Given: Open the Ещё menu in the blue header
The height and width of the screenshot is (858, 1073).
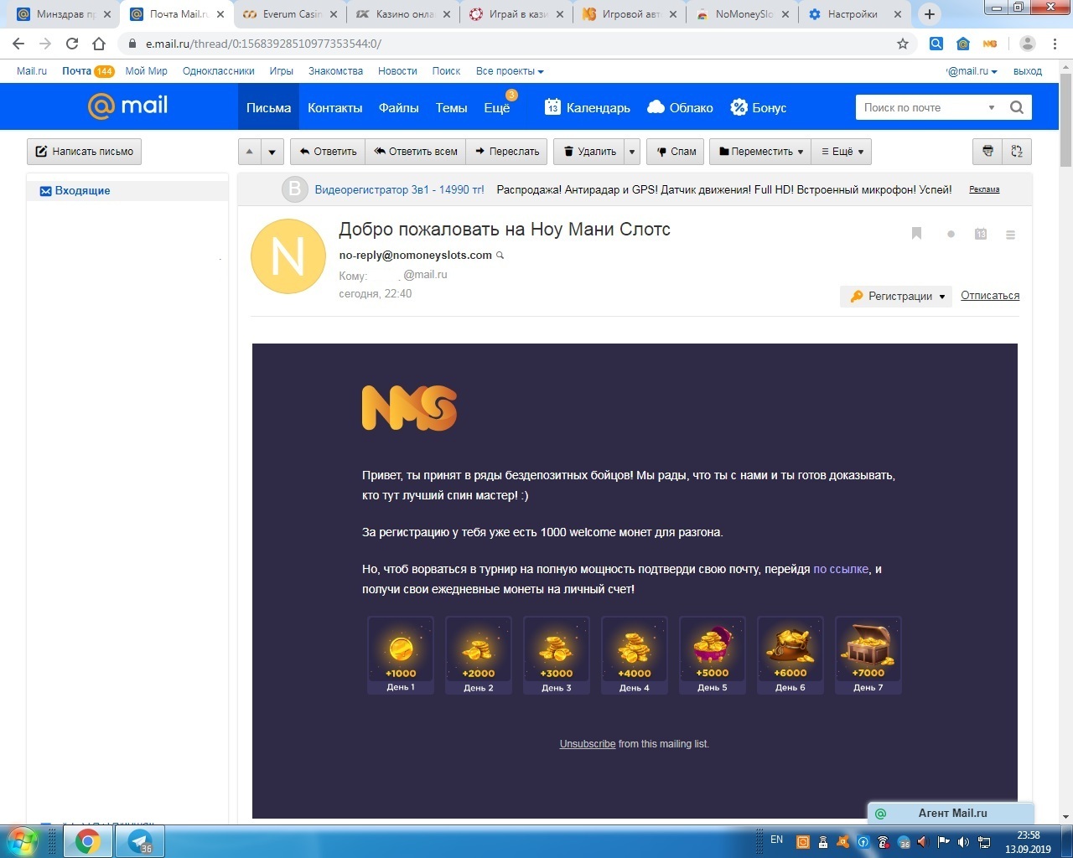Looking at the screenshot, I should pos(497,107).
